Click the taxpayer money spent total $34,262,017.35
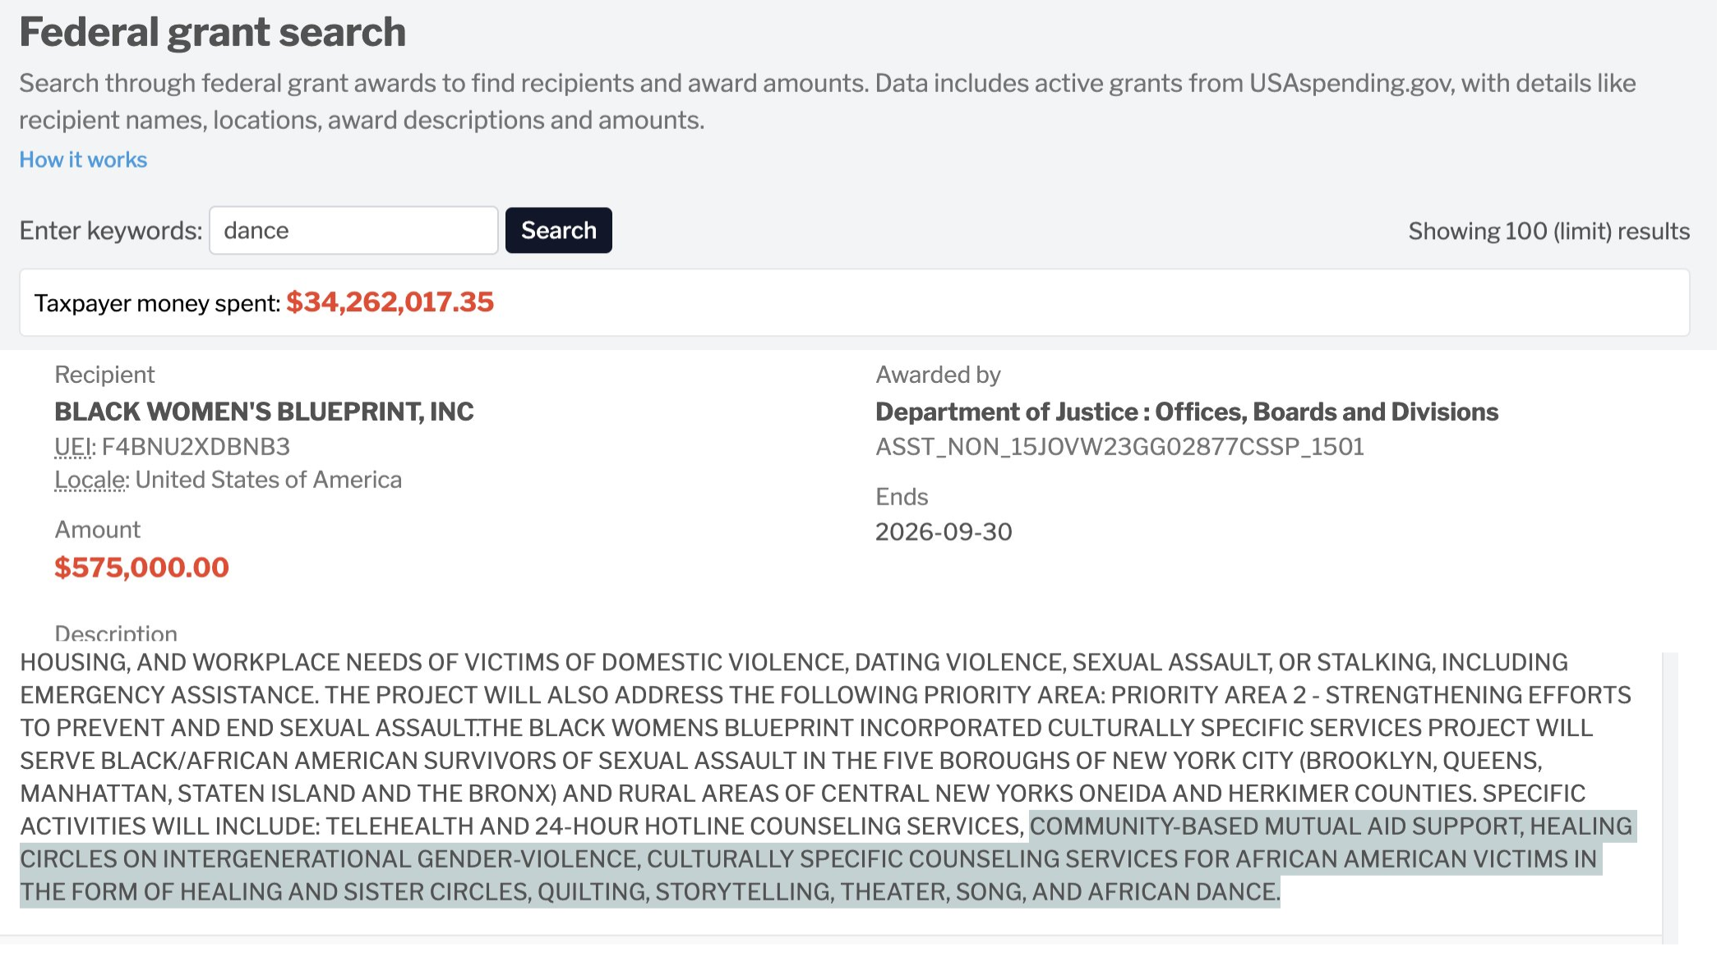The width and height of the screenshot is (1726, 962). click(x=390, y=302)
